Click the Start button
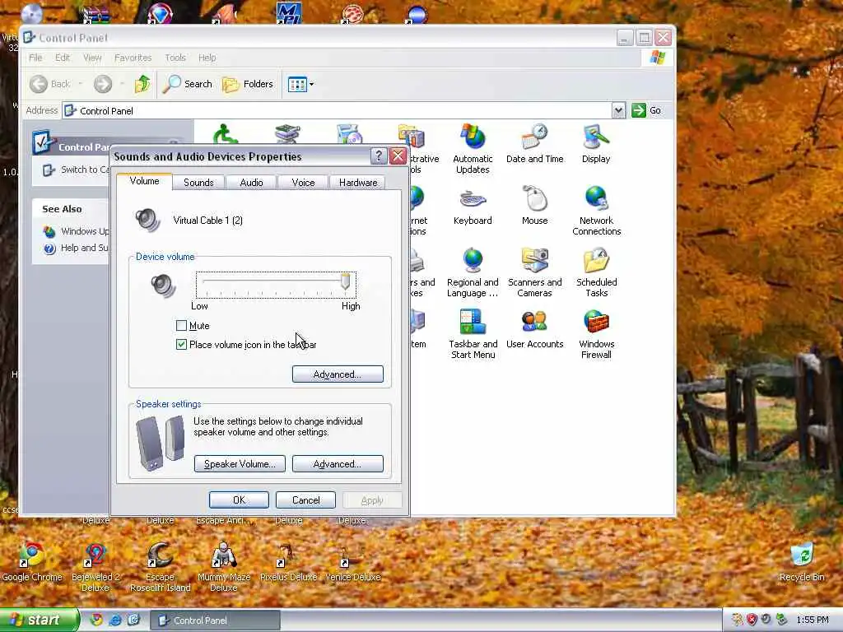 coord(39,620)
